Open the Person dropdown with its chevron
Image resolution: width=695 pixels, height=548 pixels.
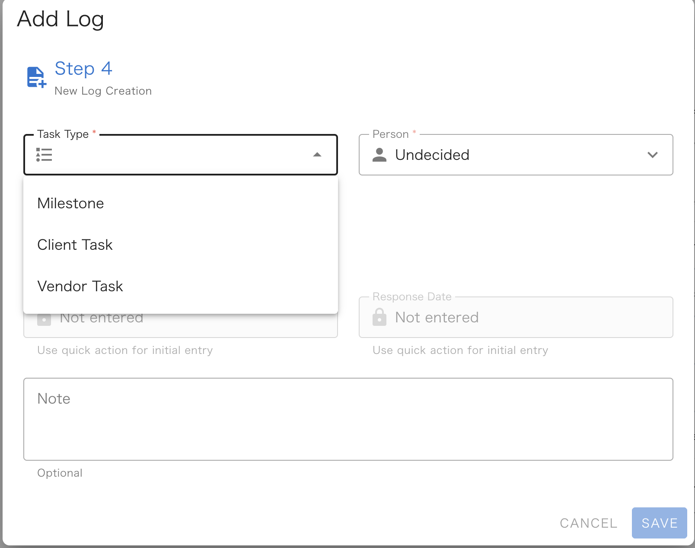(653, 155)
